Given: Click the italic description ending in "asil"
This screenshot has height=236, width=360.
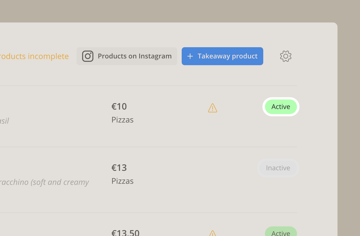Looking at the screenshot, I should [4, 121].
